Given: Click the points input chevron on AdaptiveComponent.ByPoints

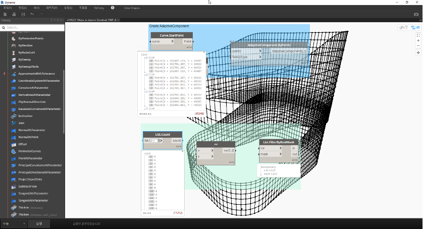Looking at the screenshot, I should pyautogui.click(x=260, y=51).
